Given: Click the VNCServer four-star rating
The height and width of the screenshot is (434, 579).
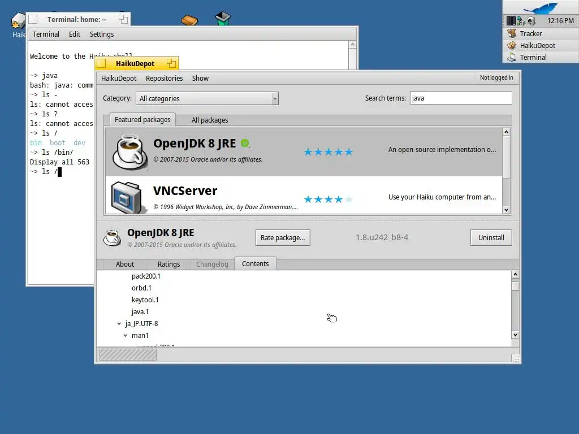Looking at the screenshot, I should click(x=329, y=199).
